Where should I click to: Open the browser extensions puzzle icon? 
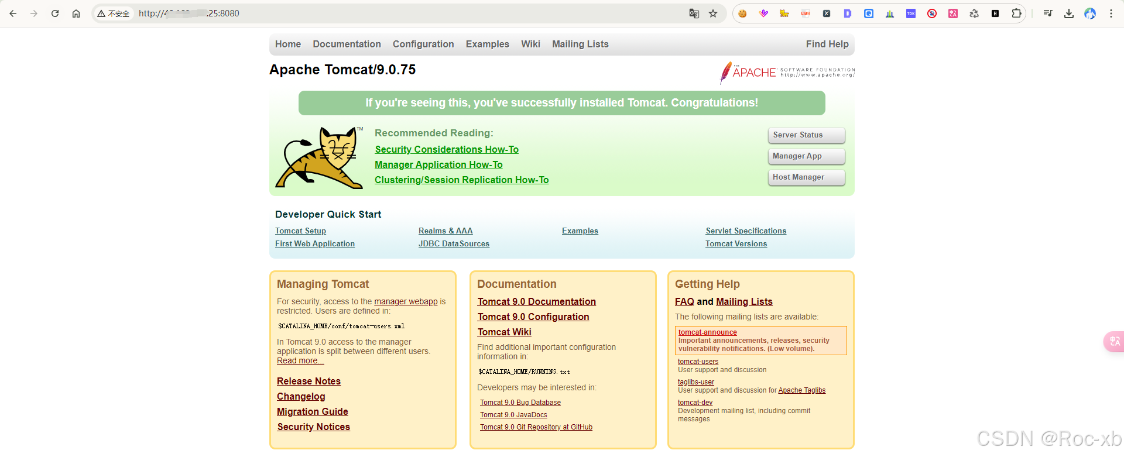(1016, 13)
